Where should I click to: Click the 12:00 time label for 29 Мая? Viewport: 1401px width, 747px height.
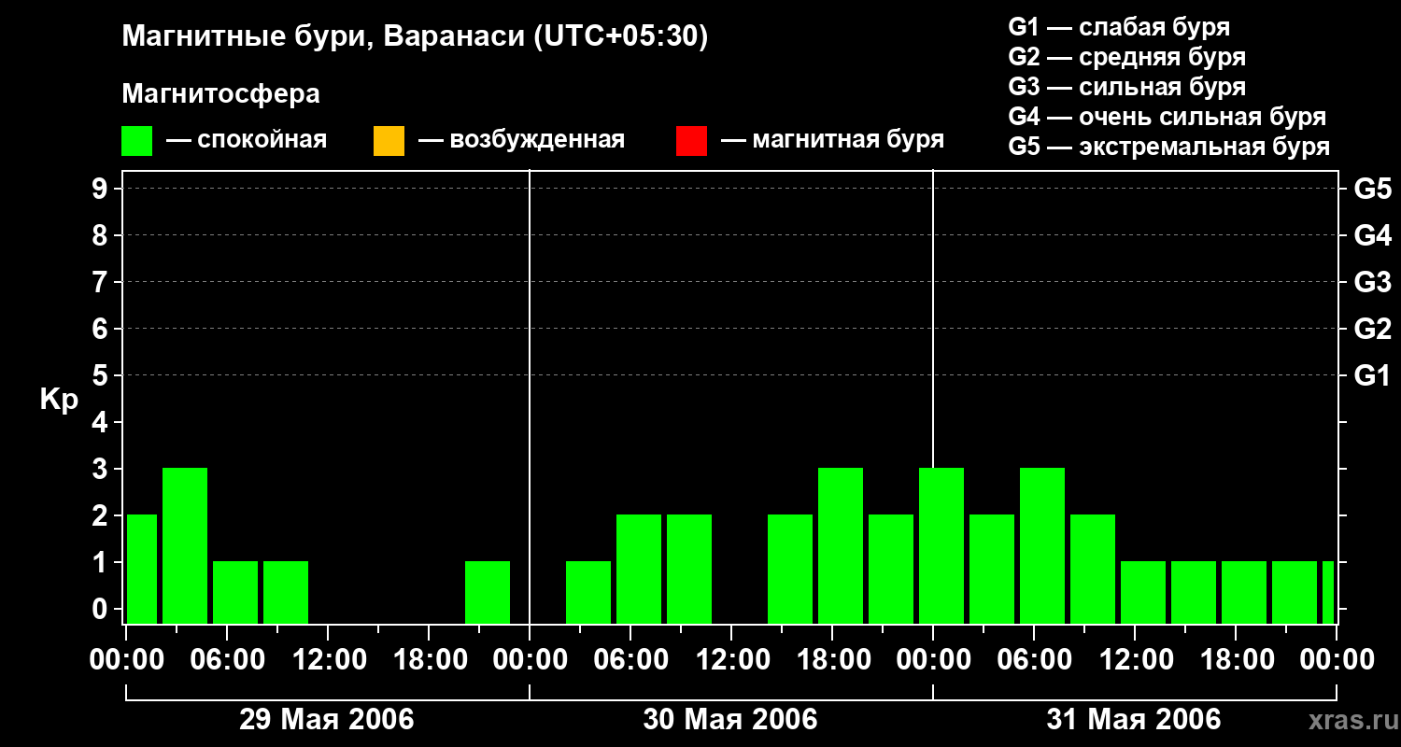(x=328, y=660)
